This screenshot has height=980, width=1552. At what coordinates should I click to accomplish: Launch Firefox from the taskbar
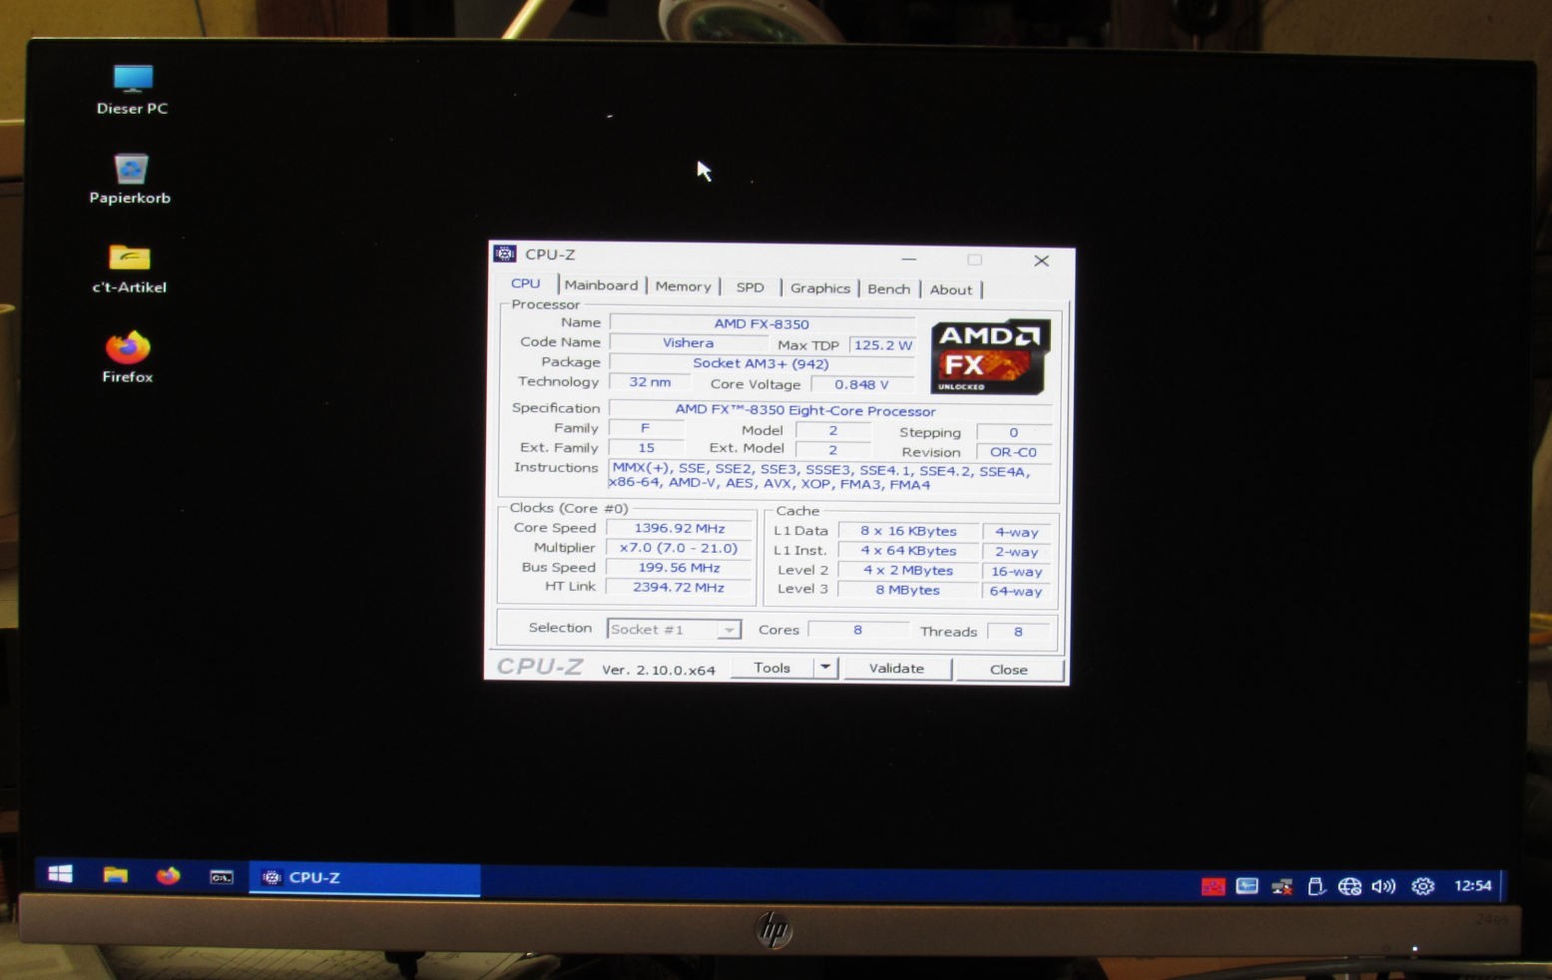tap(168, 876)
